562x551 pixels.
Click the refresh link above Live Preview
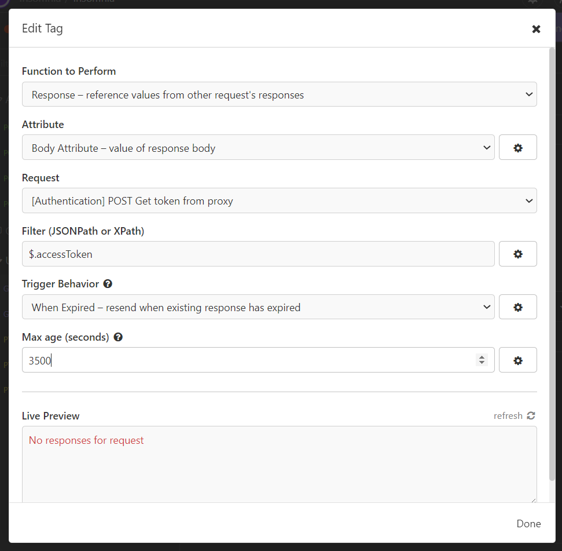click(x=508, y=415)
